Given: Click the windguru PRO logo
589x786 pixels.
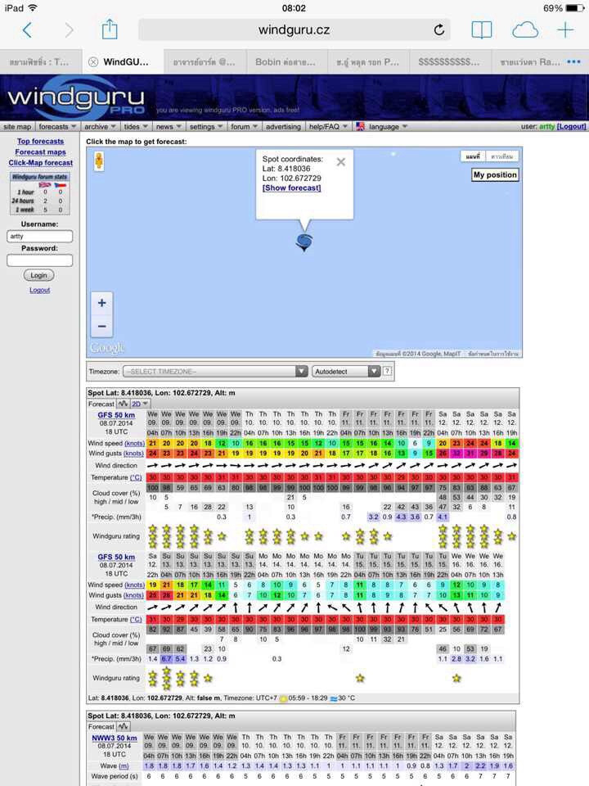Looking at the screenshot, I should coord(76,99).
